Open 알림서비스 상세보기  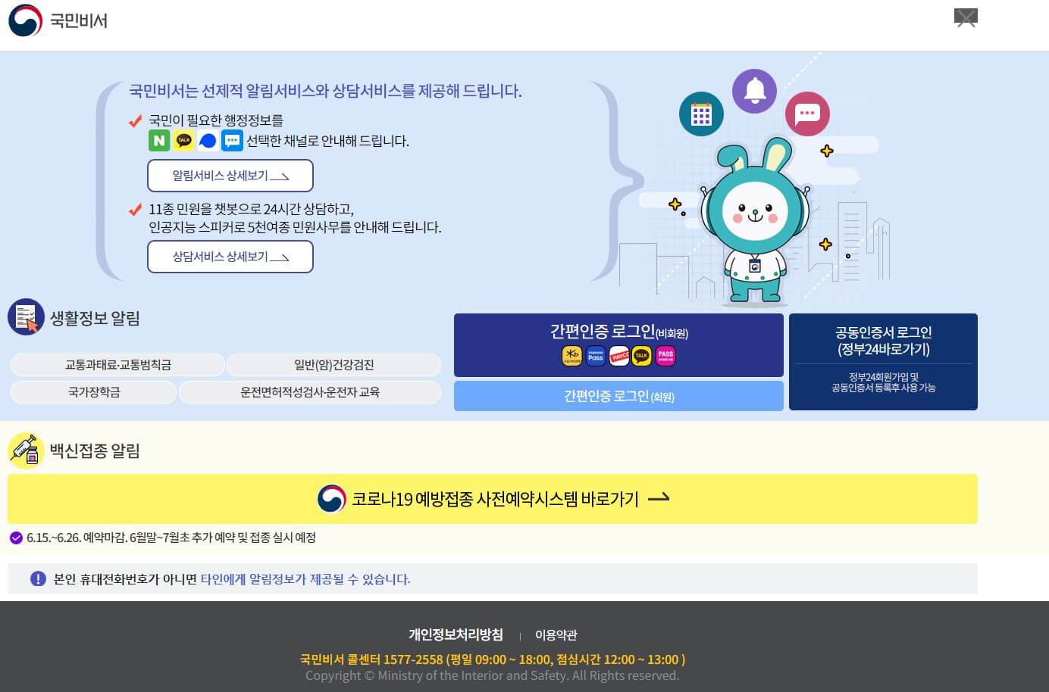pos(230,176)
